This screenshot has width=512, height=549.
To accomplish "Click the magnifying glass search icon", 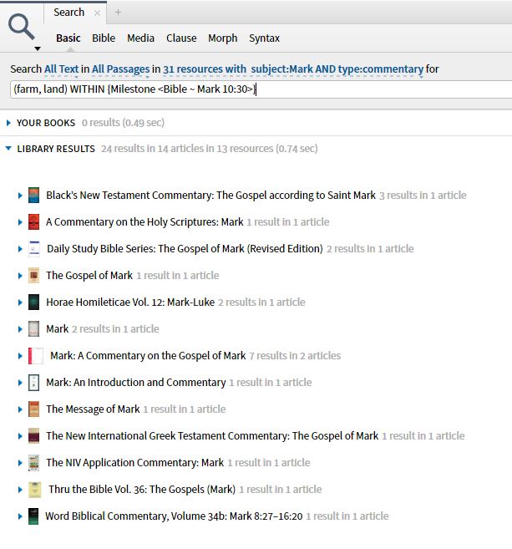I will click(x=22, y=27).
